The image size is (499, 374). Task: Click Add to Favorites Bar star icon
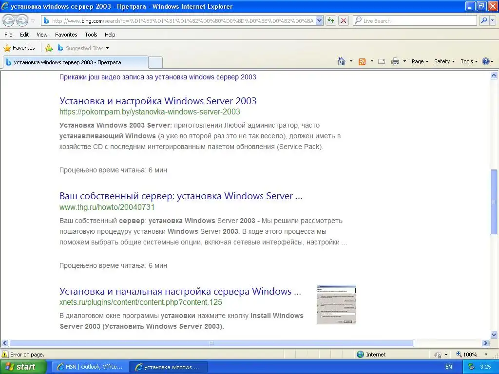click(x=49, y=48)
